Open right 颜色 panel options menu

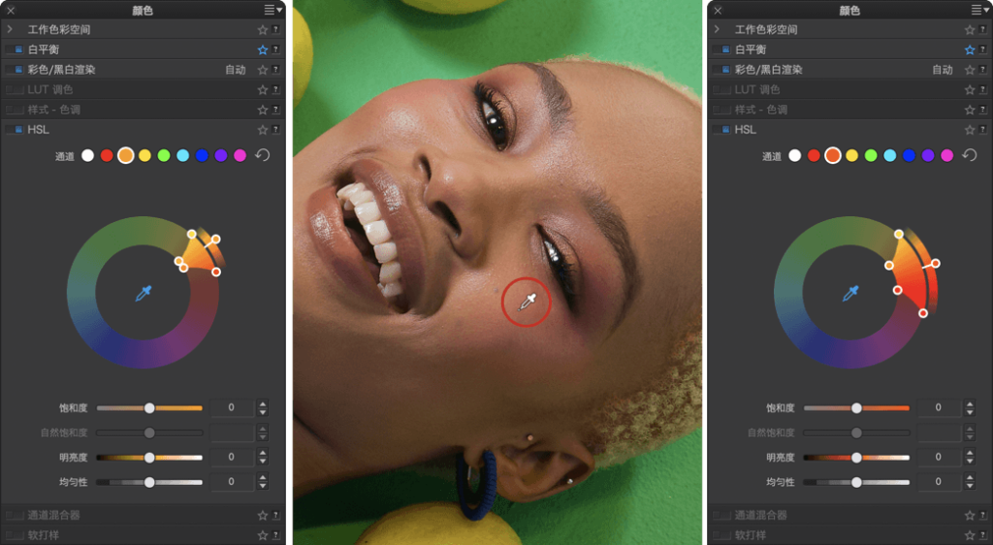tap(979, 10)
